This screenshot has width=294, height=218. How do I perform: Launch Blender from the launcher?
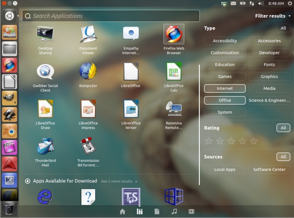tap(9, 131)
